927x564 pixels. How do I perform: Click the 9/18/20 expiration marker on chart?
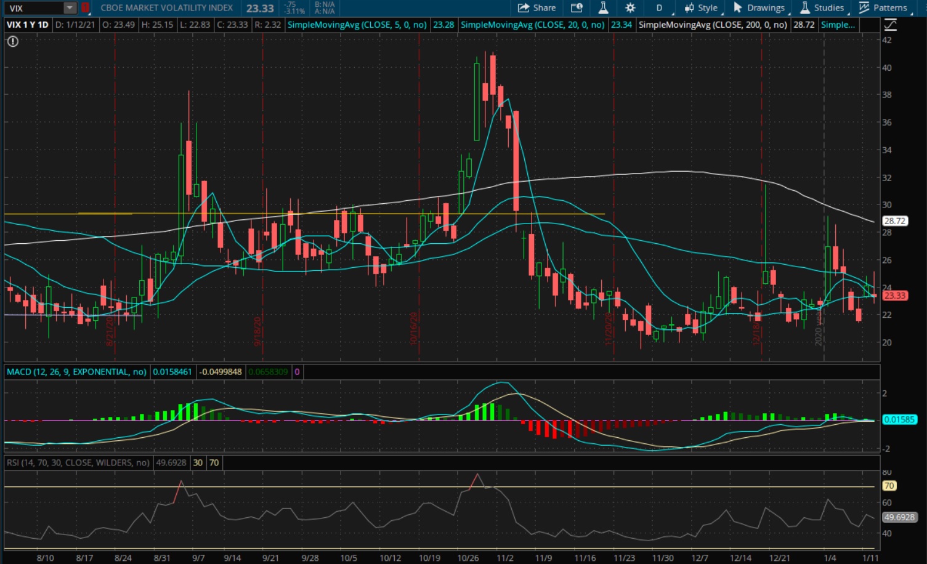[x=259, y=331]
